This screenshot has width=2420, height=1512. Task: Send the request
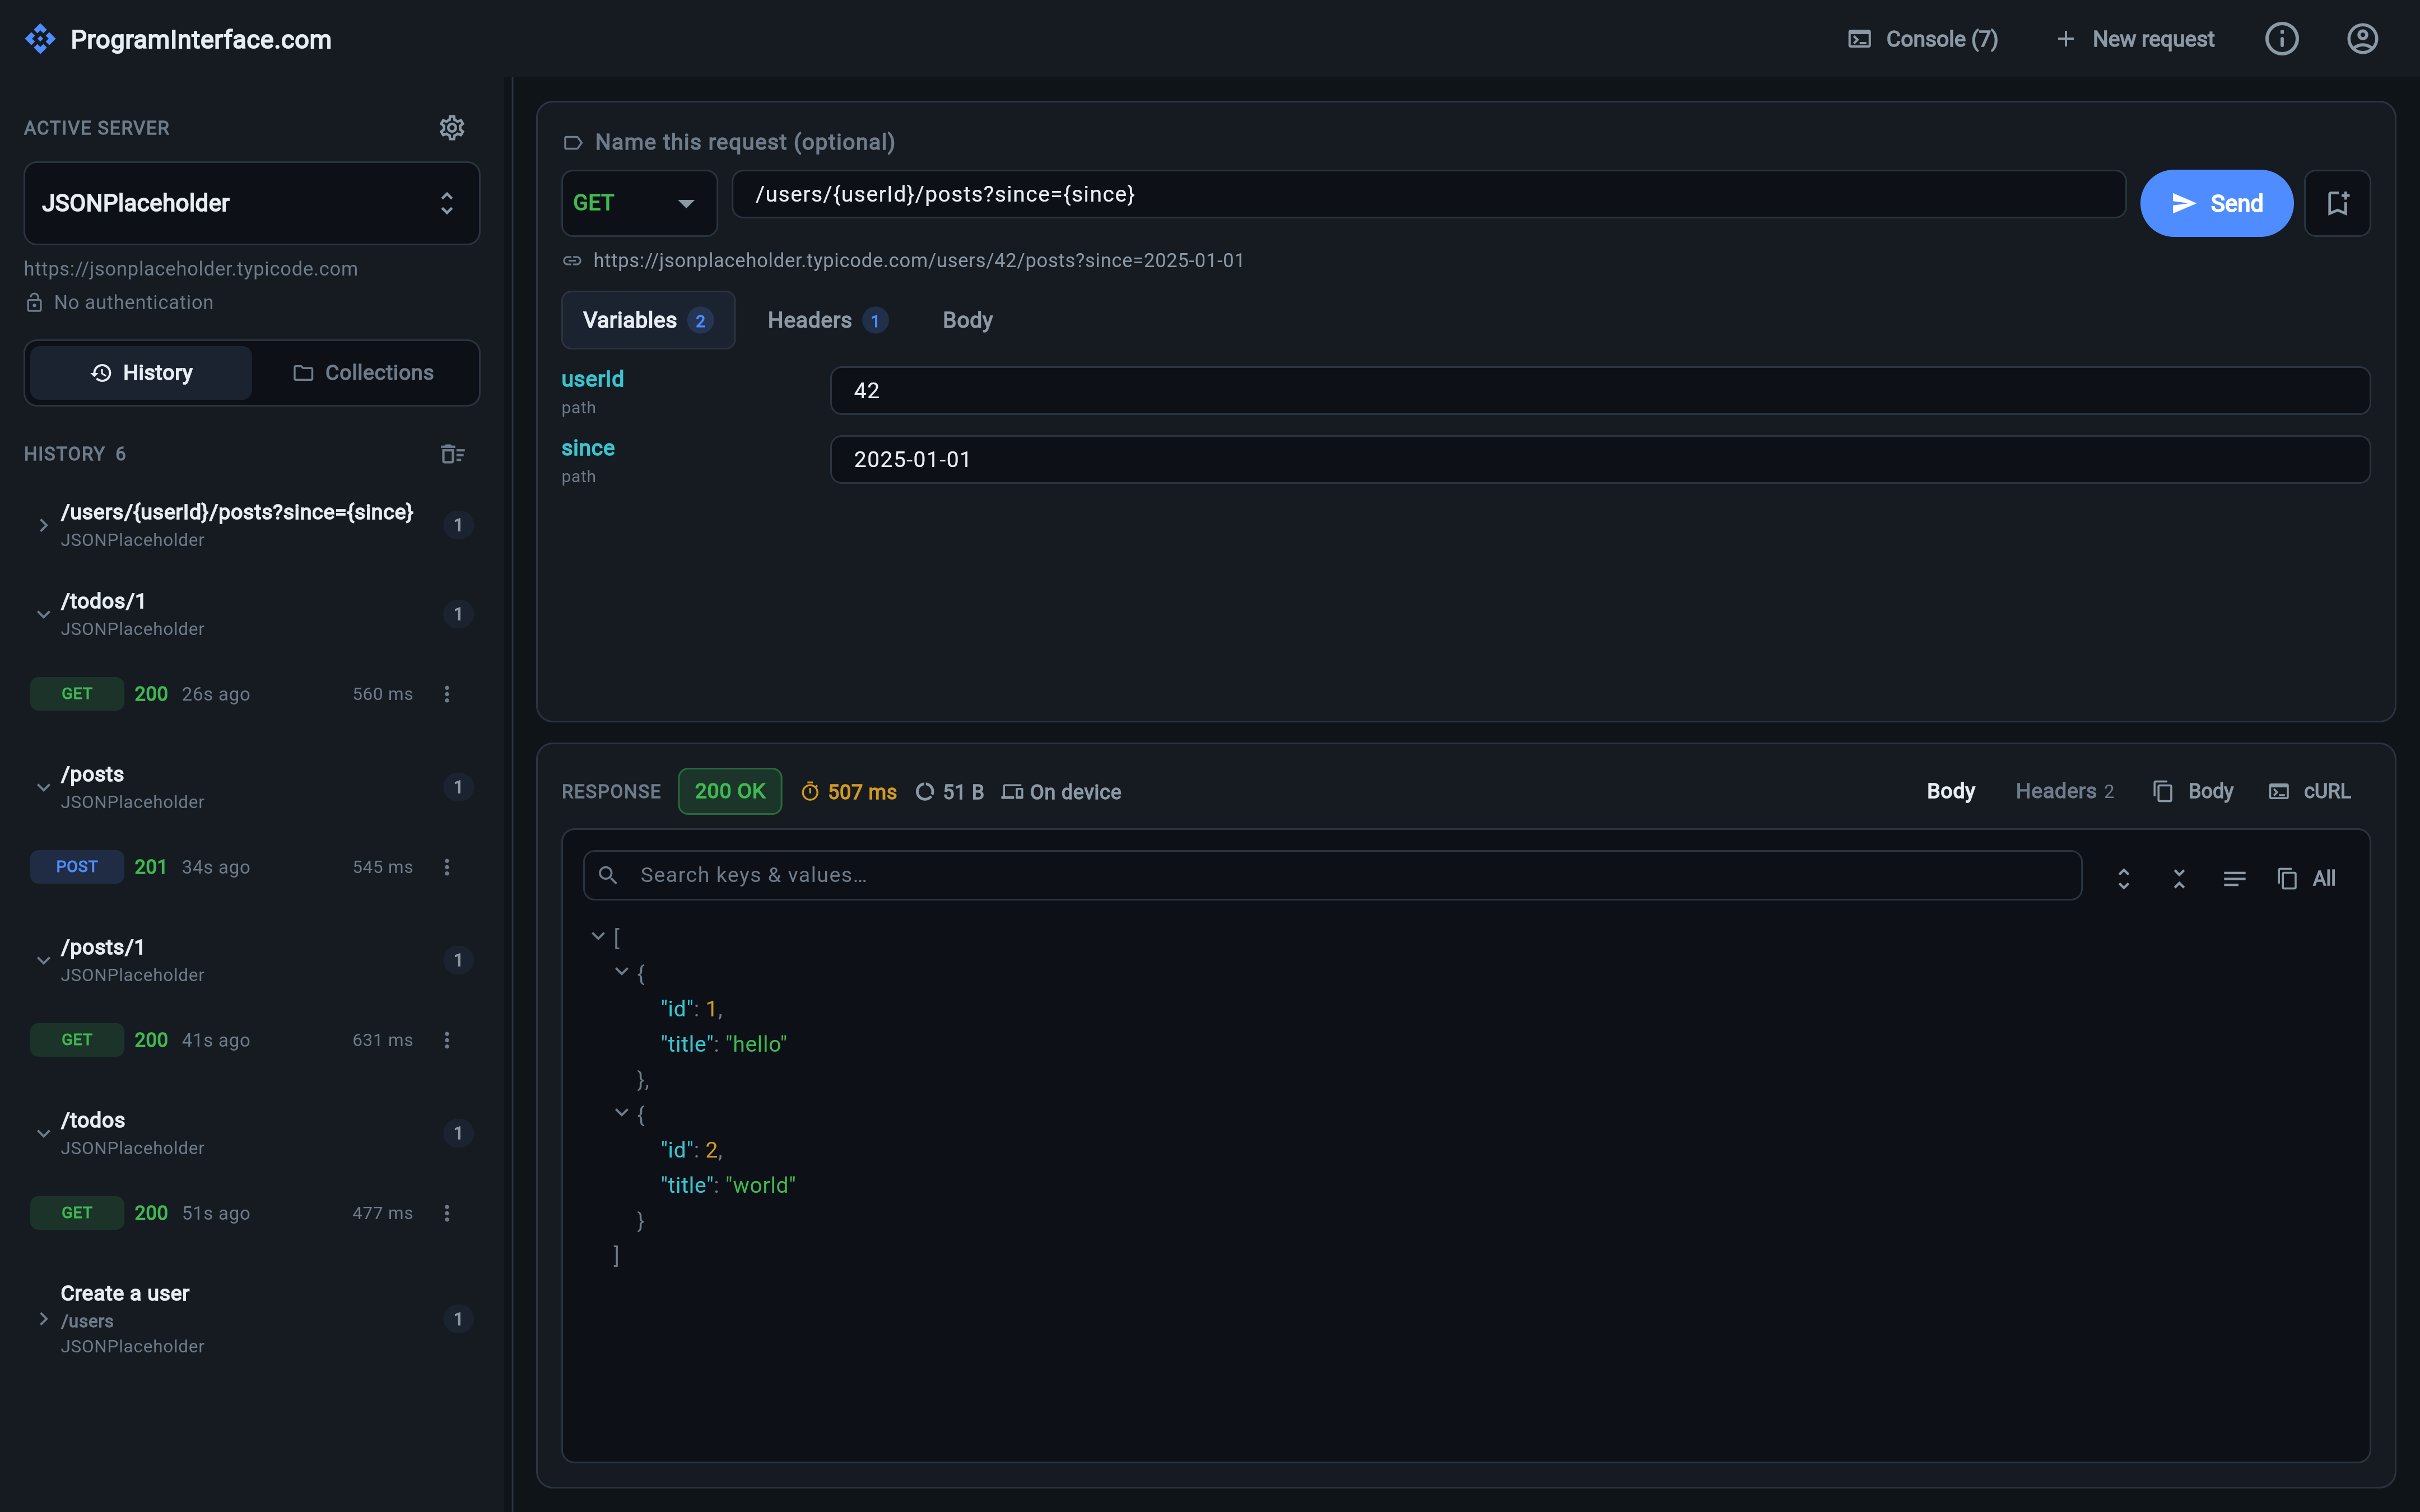(2216, 203)
